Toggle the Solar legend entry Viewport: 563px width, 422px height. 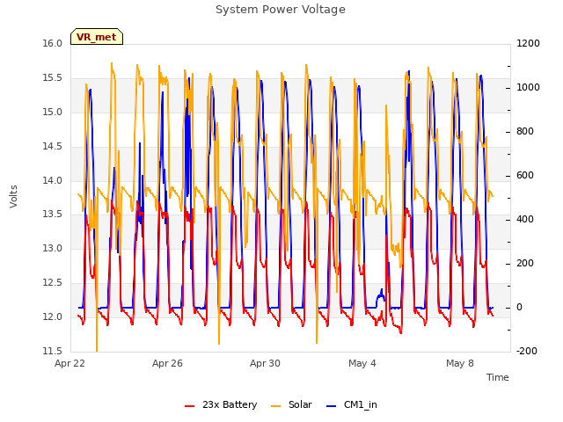point(291,404)
